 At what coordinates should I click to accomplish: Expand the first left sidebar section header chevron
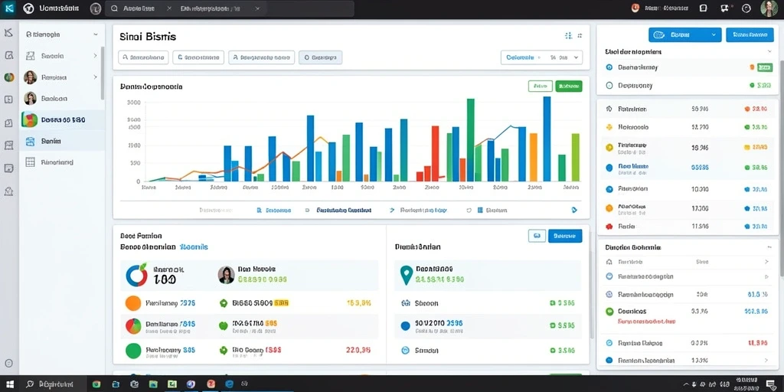(96, 34)
